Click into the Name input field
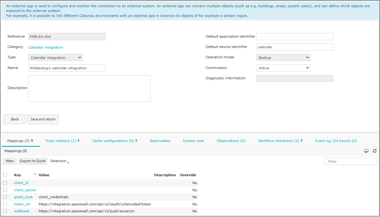 click(x=67, y=68)
